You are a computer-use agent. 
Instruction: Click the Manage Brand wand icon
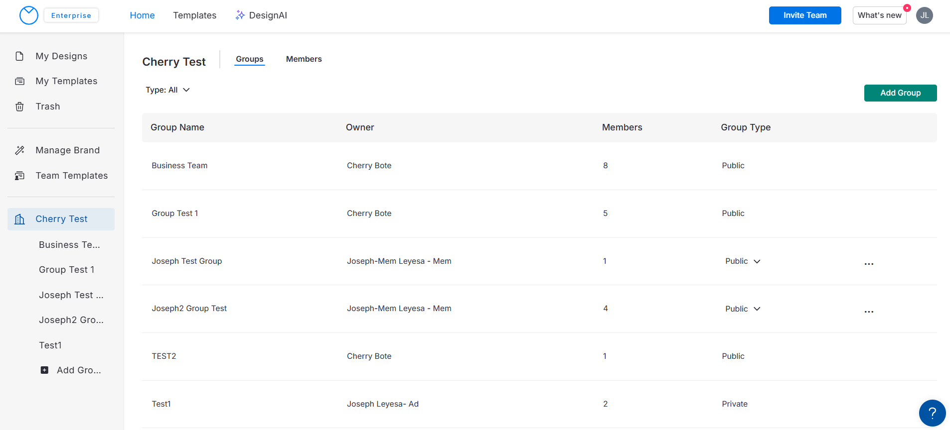tap(19, 150)
